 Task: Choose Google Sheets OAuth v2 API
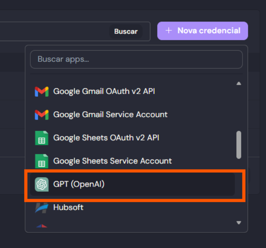pos(132,138)
